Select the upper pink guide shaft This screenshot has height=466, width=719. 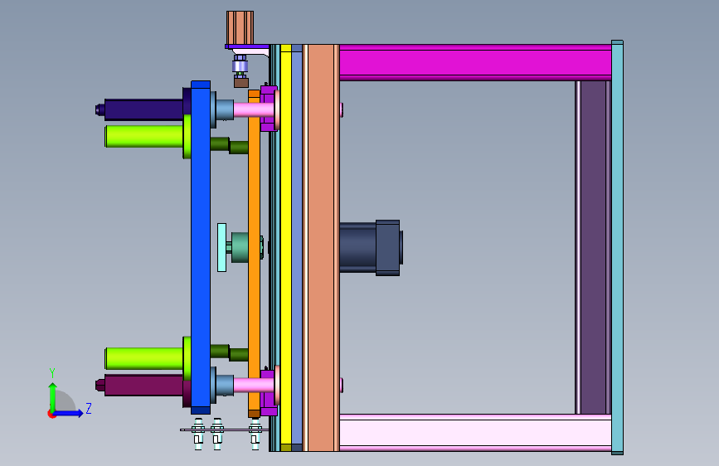(254, 109)
